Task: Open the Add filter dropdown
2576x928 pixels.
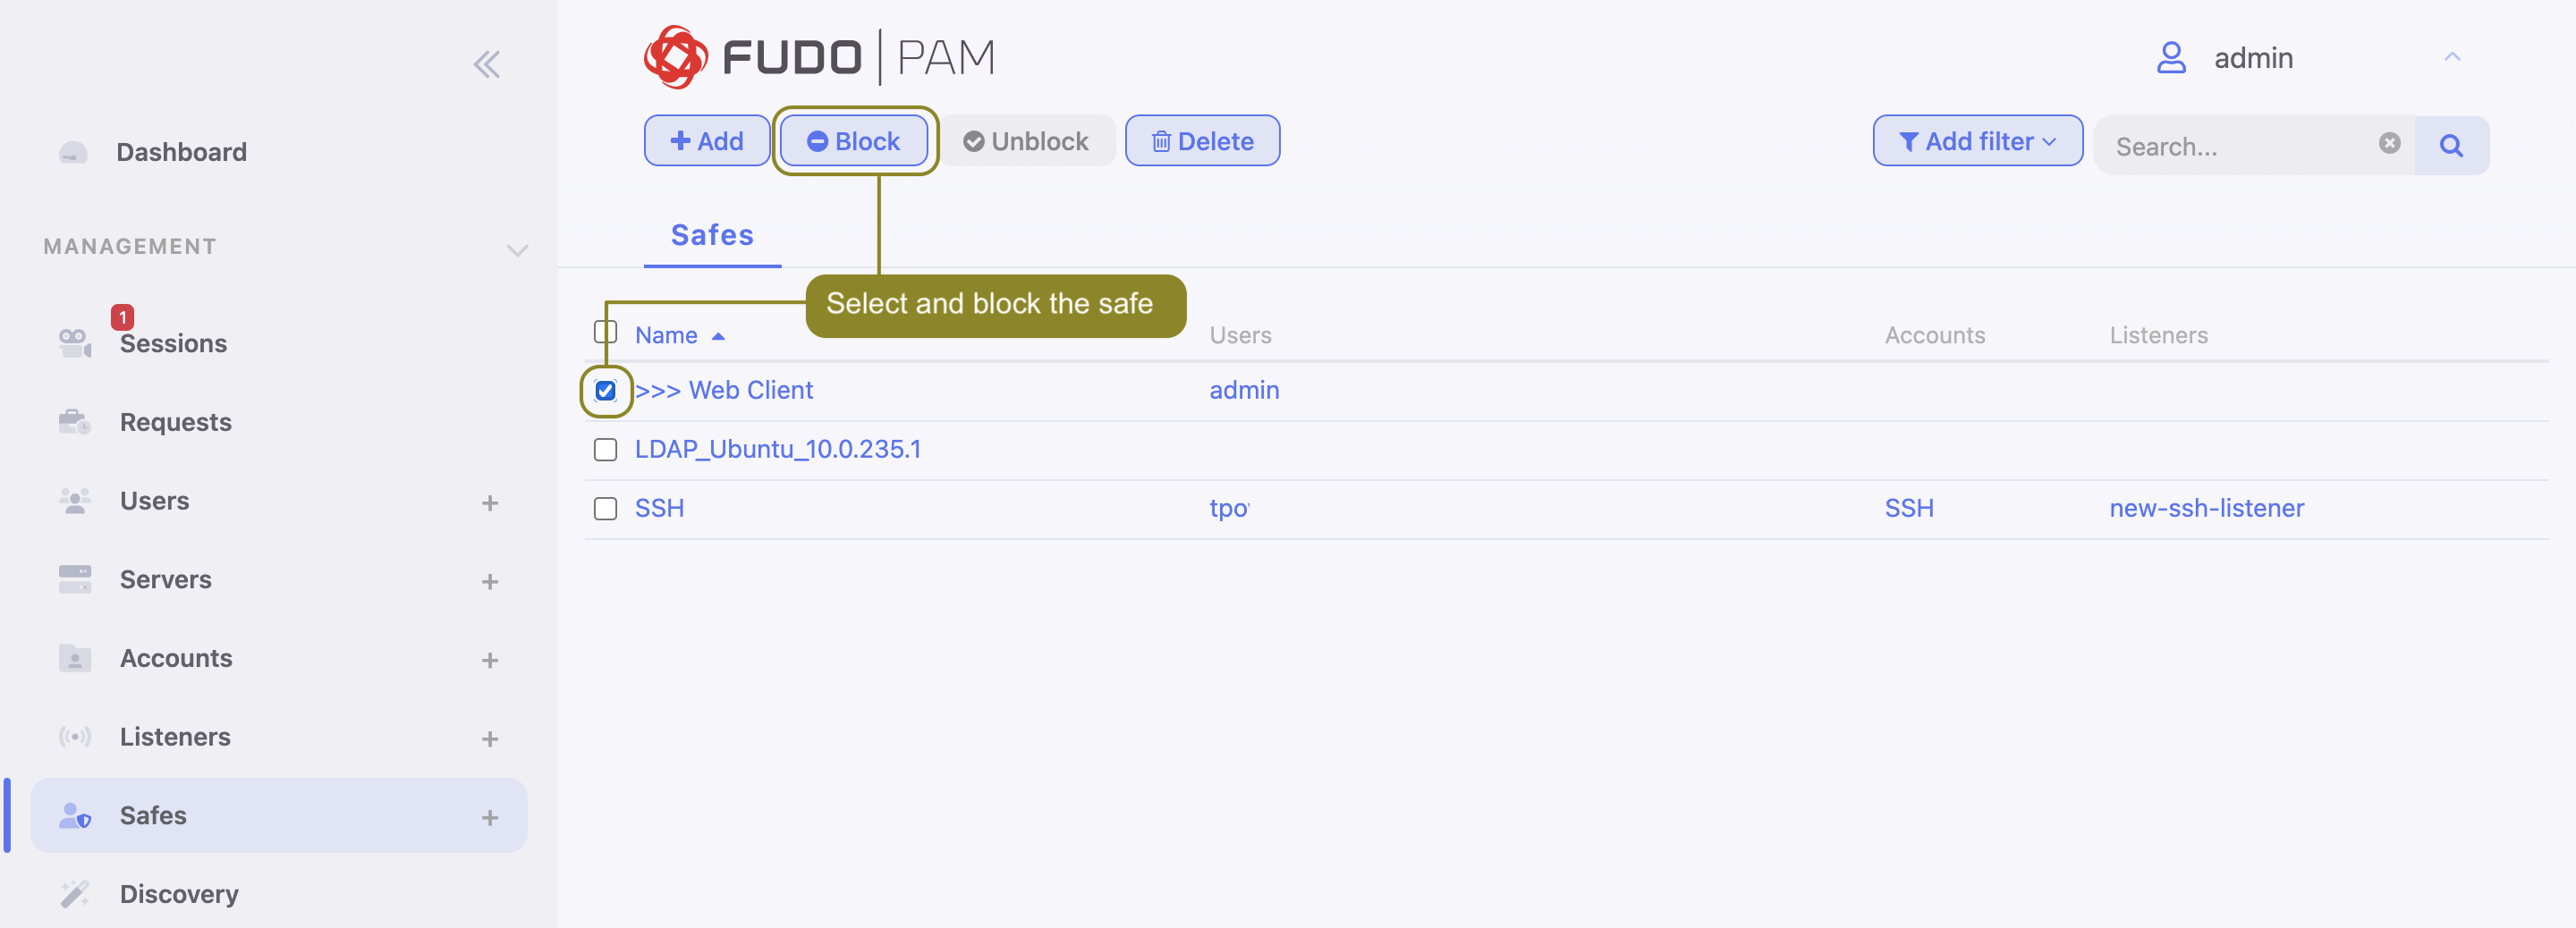Action: [x=1977, y=140]
